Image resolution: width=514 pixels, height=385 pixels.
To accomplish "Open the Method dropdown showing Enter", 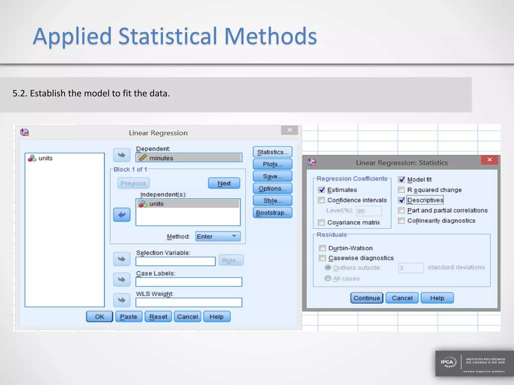I will 218,236.
